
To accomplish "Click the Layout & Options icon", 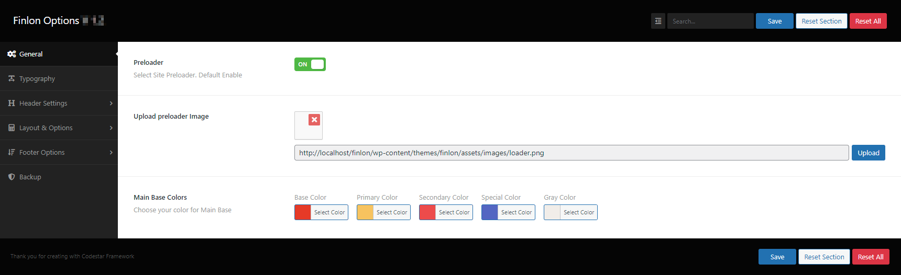I will point(12,128).
